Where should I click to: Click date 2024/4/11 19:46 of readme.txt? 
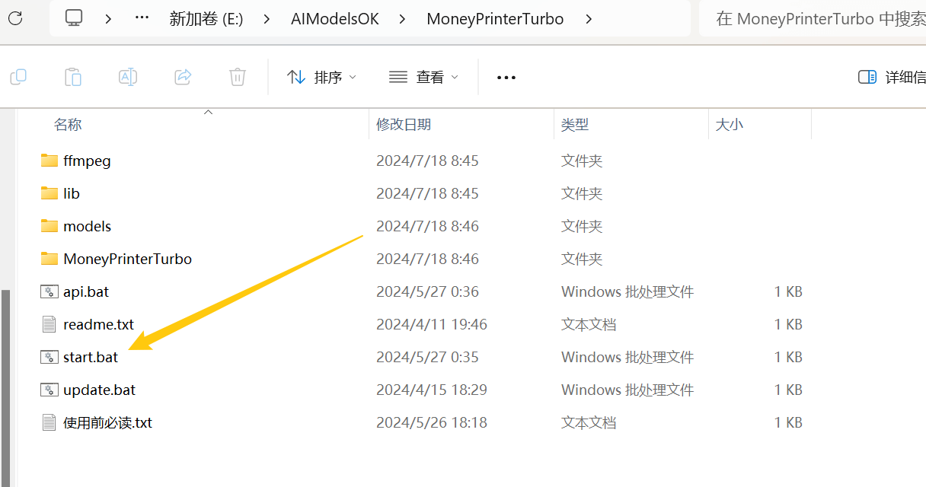pyautogui.click(x=432, y=325)
